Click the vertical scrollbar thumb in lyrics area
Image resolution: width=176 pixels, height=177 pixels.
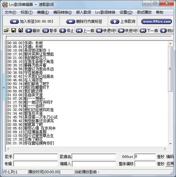click(170, 69)
